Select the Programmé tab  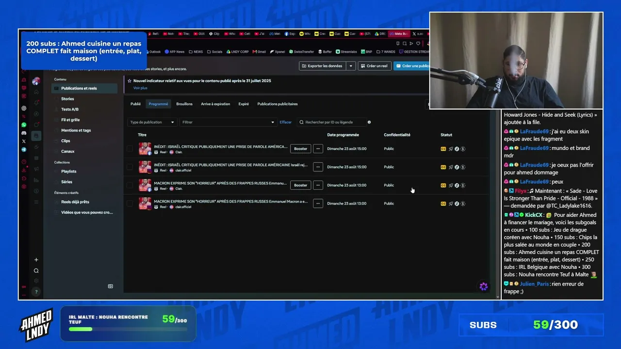158,104
